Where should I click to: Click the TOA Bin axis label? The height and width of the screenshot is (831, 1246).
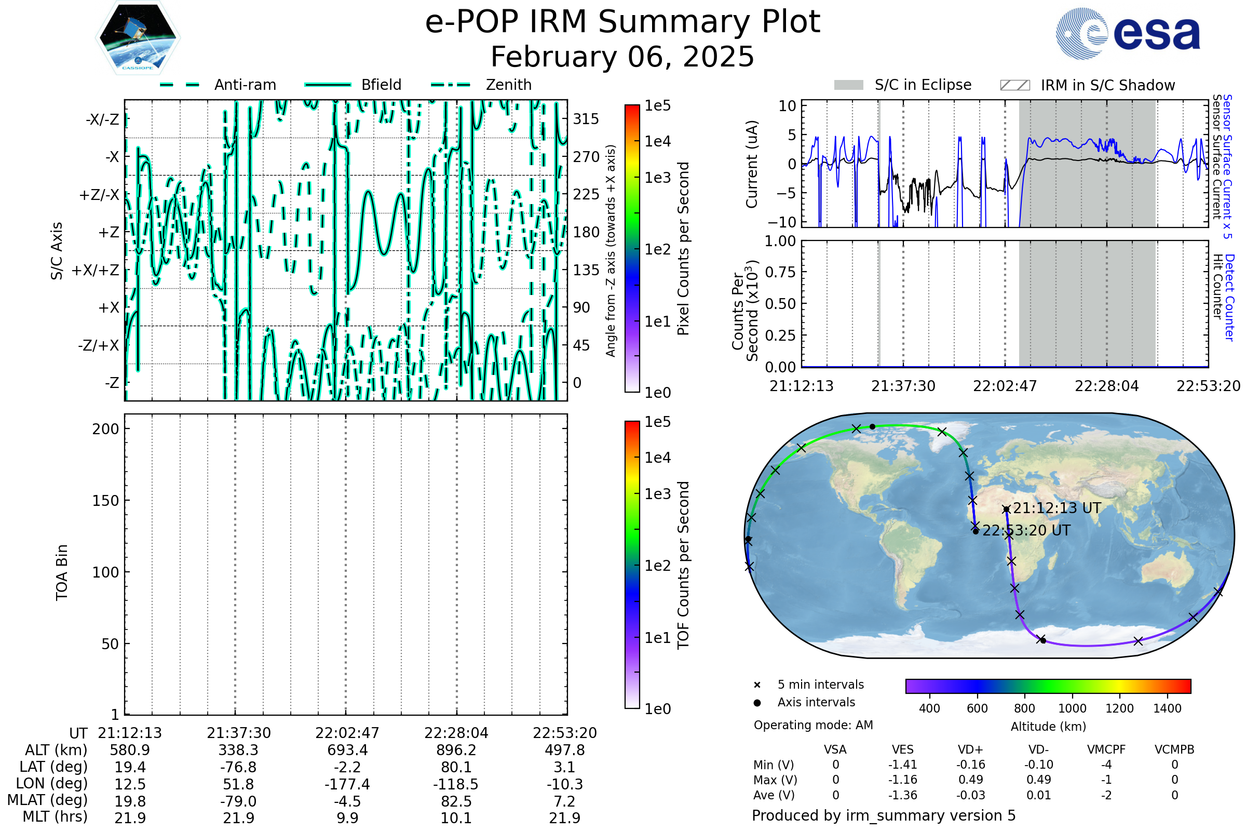pyautogui.click(x=62, y=572)
